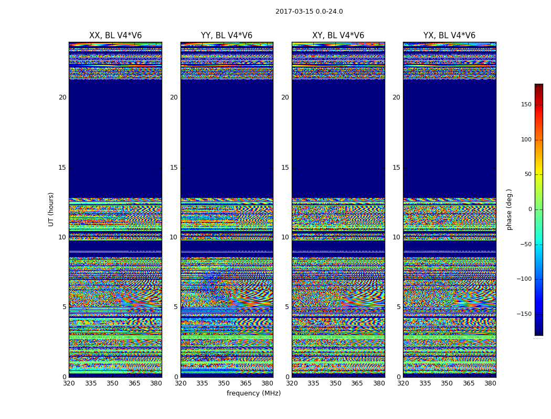The image size is (551, 419).
Task: Click inside the YX phase waterfall plot
Action: click(x=449, y=210)
